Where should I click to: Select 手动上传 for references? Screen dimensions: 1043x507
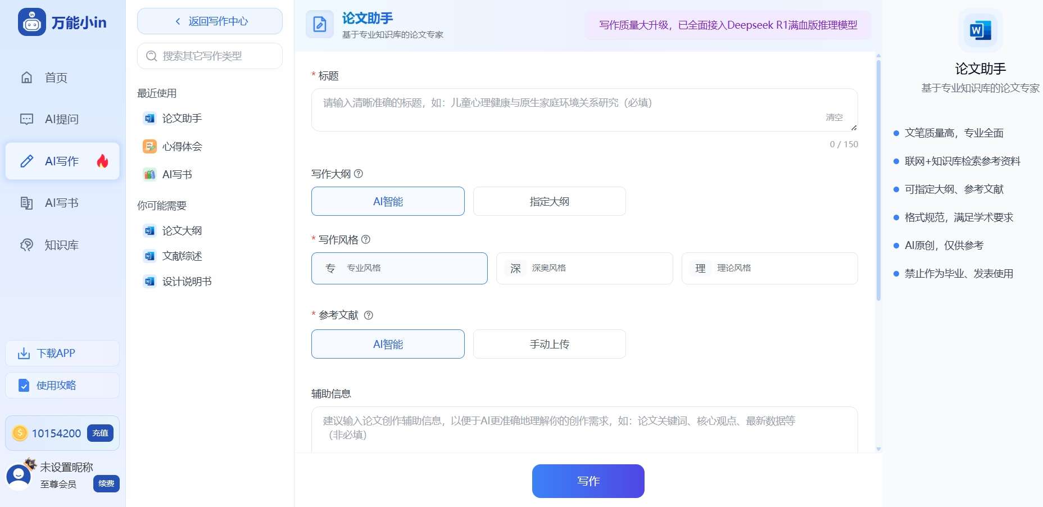tap(549, 344)
